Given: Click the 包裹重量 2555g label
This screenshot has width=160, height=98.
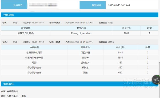Looking at the screenshot, I should tap(106, 42).
